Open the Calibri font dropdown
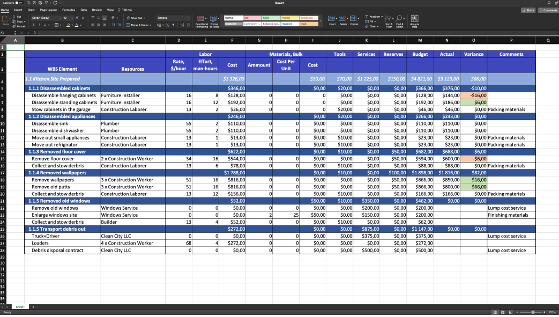 61,18
